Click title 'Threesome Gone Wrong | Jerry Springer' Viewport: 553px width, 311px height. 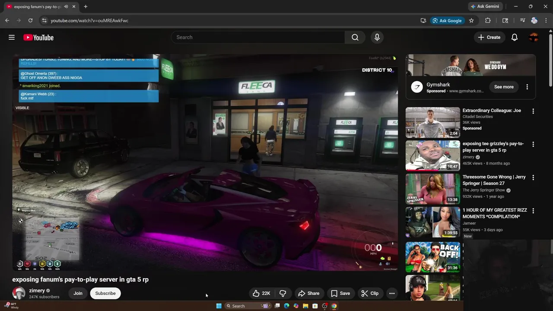pyautogui.click(x=494, y=180)
